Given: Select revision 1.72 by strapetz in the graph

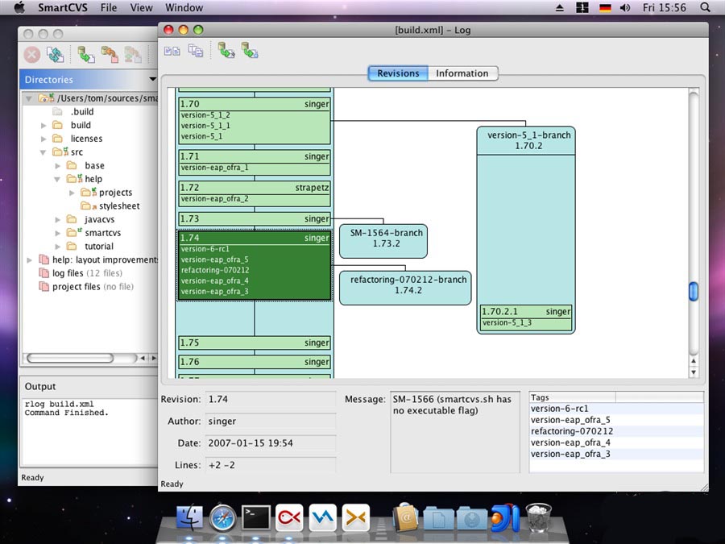Looking at the screenshot, I should pos(254,187).
